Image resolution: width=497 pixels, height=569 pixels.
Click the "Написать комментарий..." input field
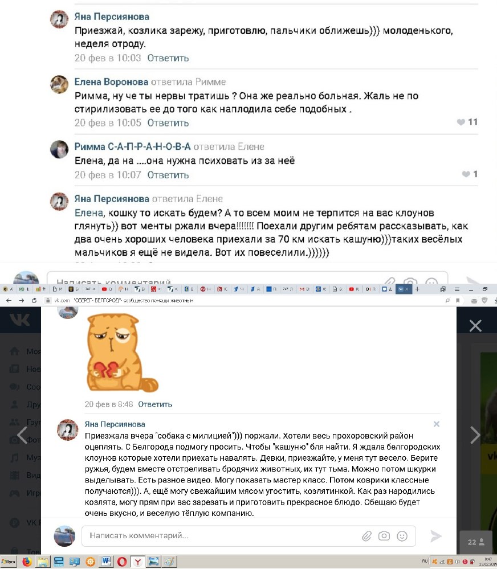pyautogui.click(x=248, y=536)
